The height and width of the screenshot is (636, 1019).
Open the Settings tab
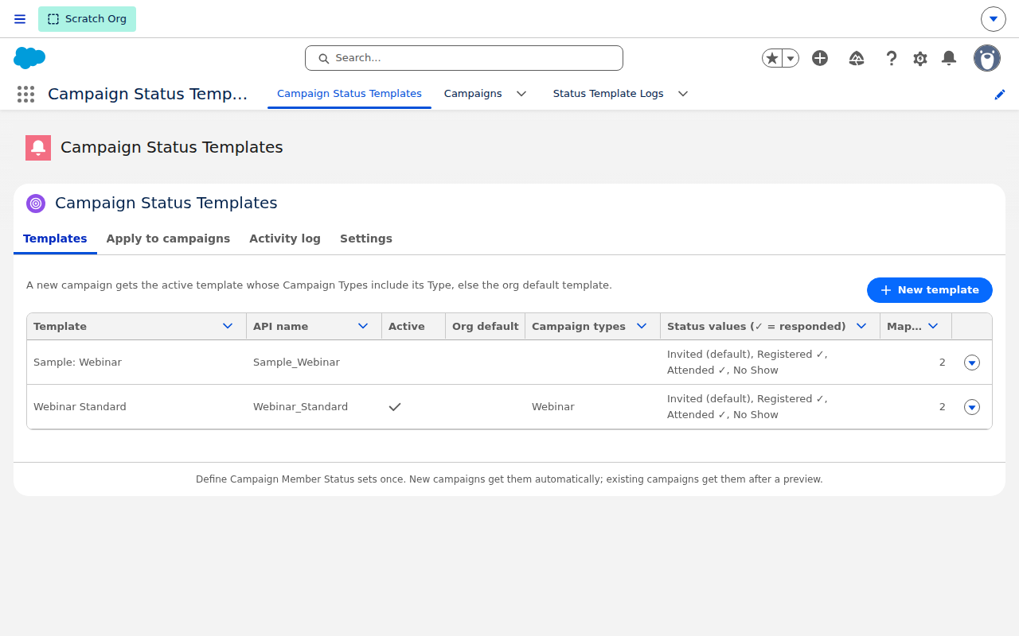pyautogui.click(x=366, y=238)
